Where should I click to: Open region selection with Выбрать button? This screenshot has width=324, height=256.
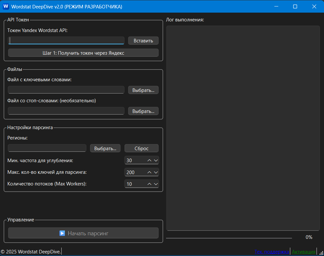pyautogui.click(x=105, y=148)
